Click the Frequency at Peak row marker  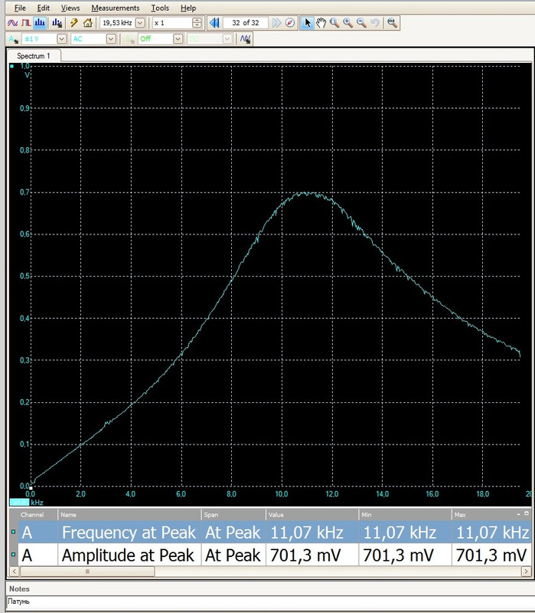(13, 532)
